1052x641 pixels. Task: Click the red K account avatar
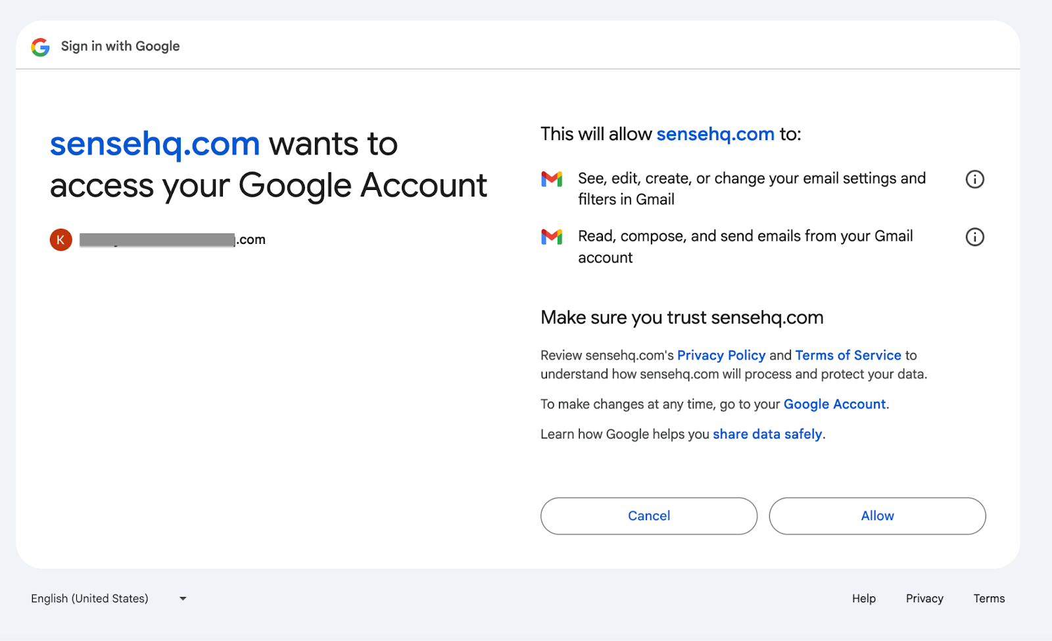click(x=60, y=240)
